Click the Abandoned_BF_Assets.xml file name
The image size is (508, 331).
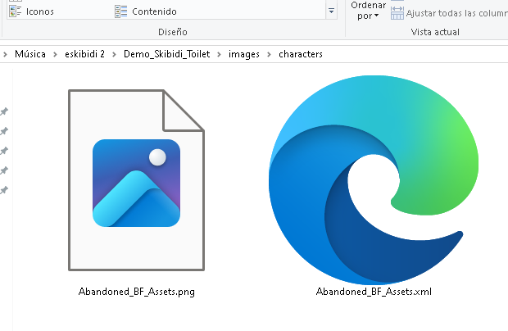click(x=374, y=292)
